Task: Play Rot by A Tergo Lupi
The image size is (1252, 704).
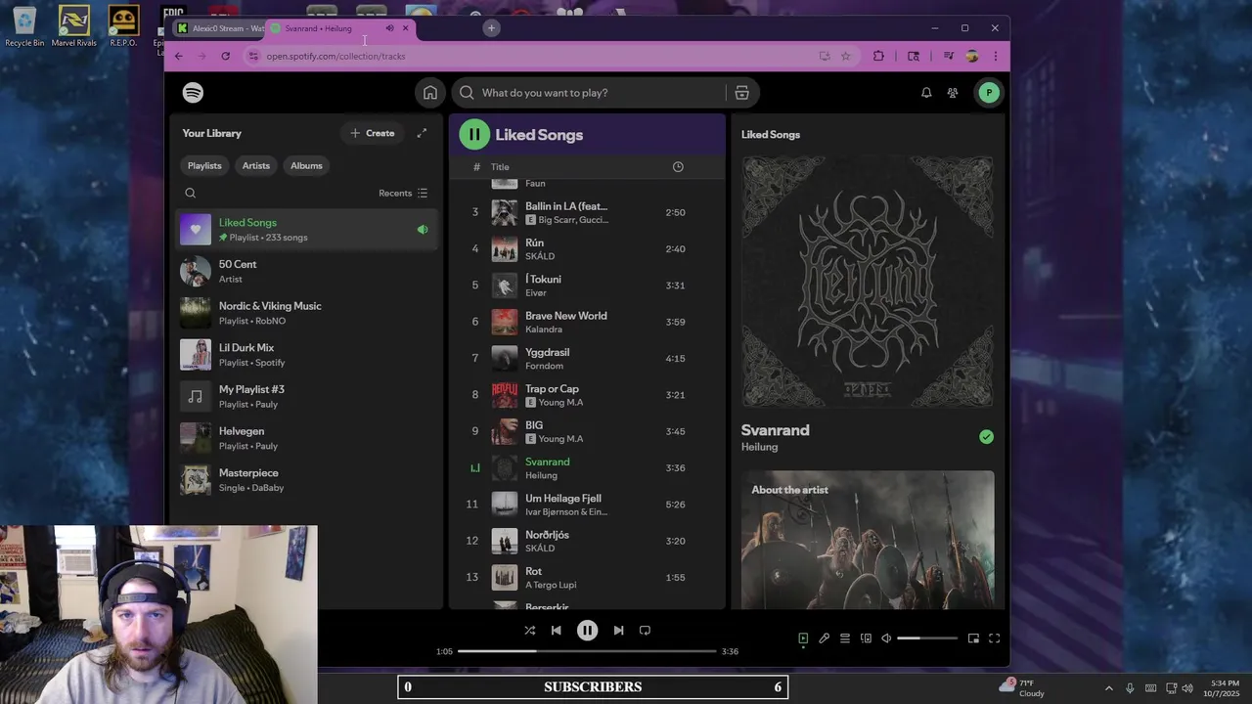Action: [x=587, y=577]
